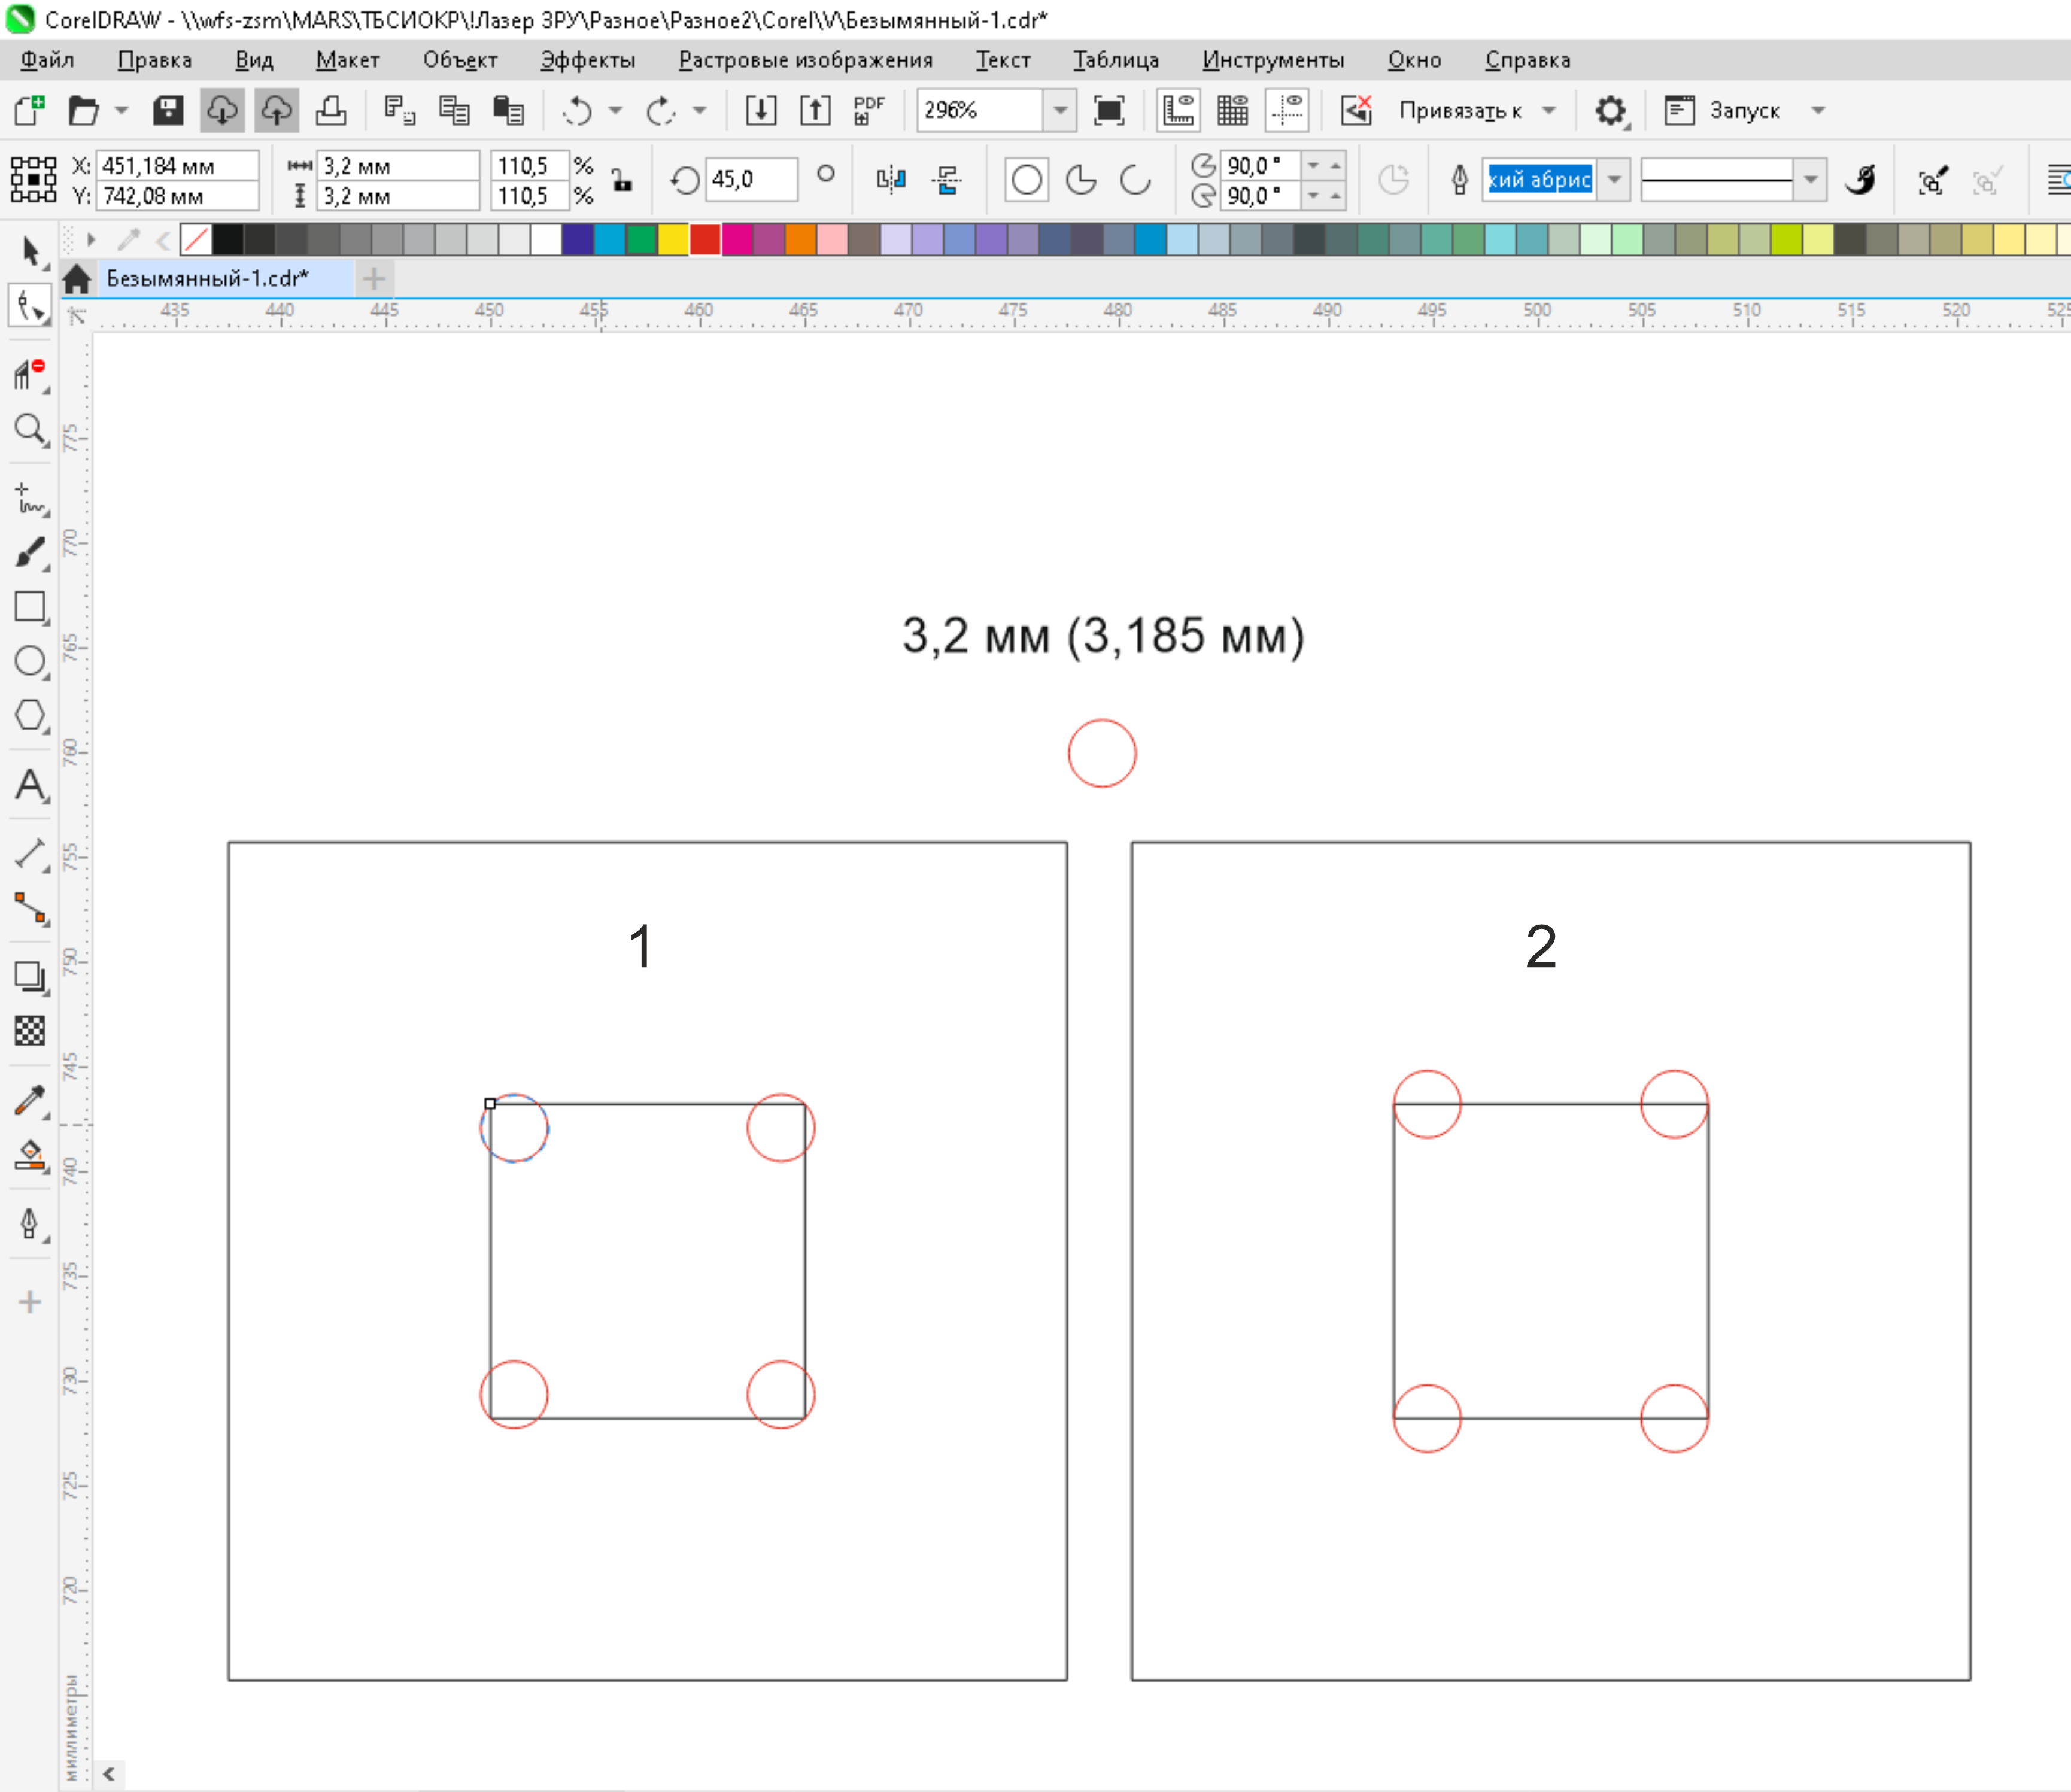The height and width of the screenshot is (1792, 2071).
Task: Select the Zoom tool in the toolbox
Action: click(30, 430)
